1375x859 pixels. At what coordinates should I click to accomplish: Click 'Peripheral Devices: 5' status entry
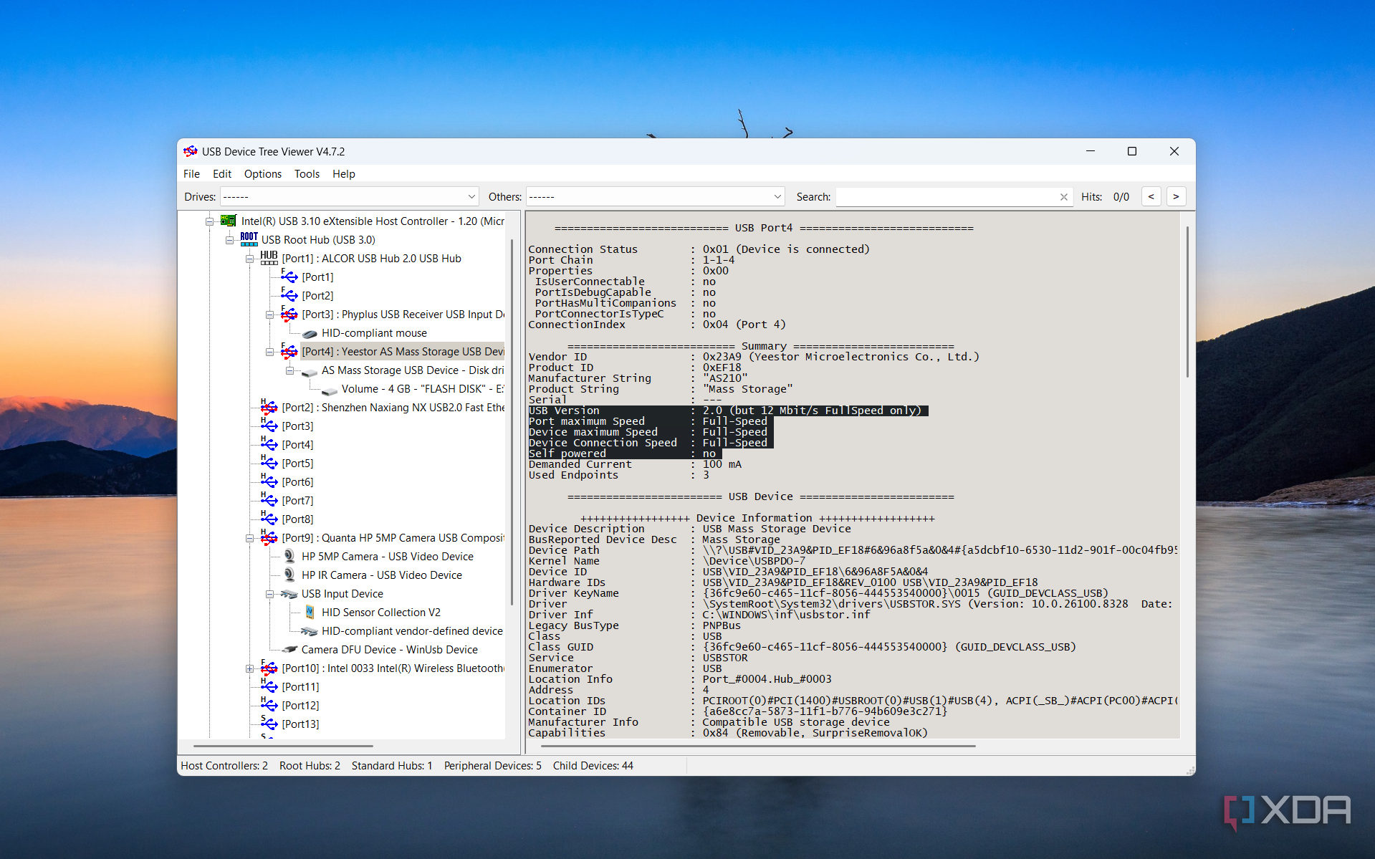[493, 765]
